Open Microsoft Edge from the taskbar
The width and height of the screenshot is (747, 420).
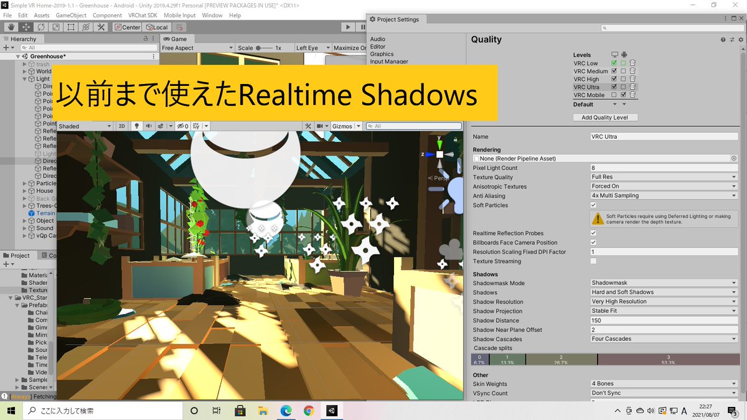tap(286, 411)
